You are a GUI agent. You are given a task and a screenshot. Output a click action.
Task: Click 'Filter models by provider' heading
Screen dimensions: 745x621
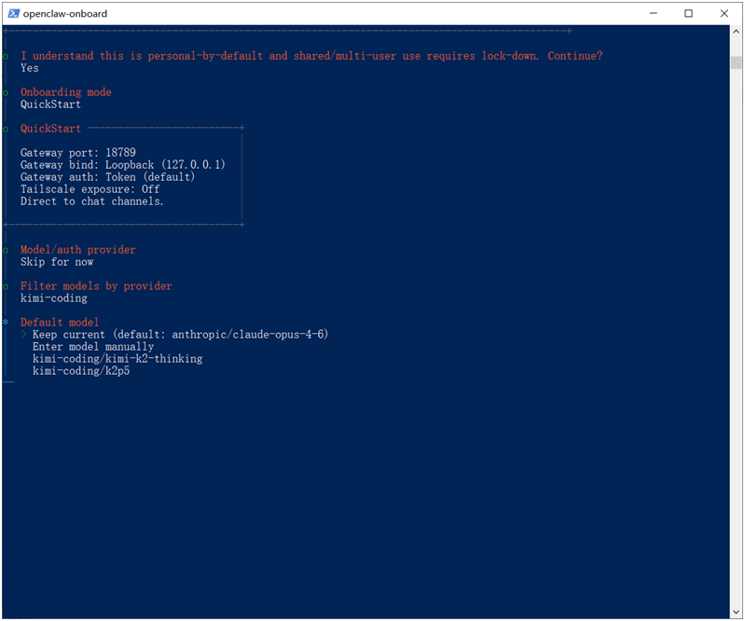[x=96, y=286]
